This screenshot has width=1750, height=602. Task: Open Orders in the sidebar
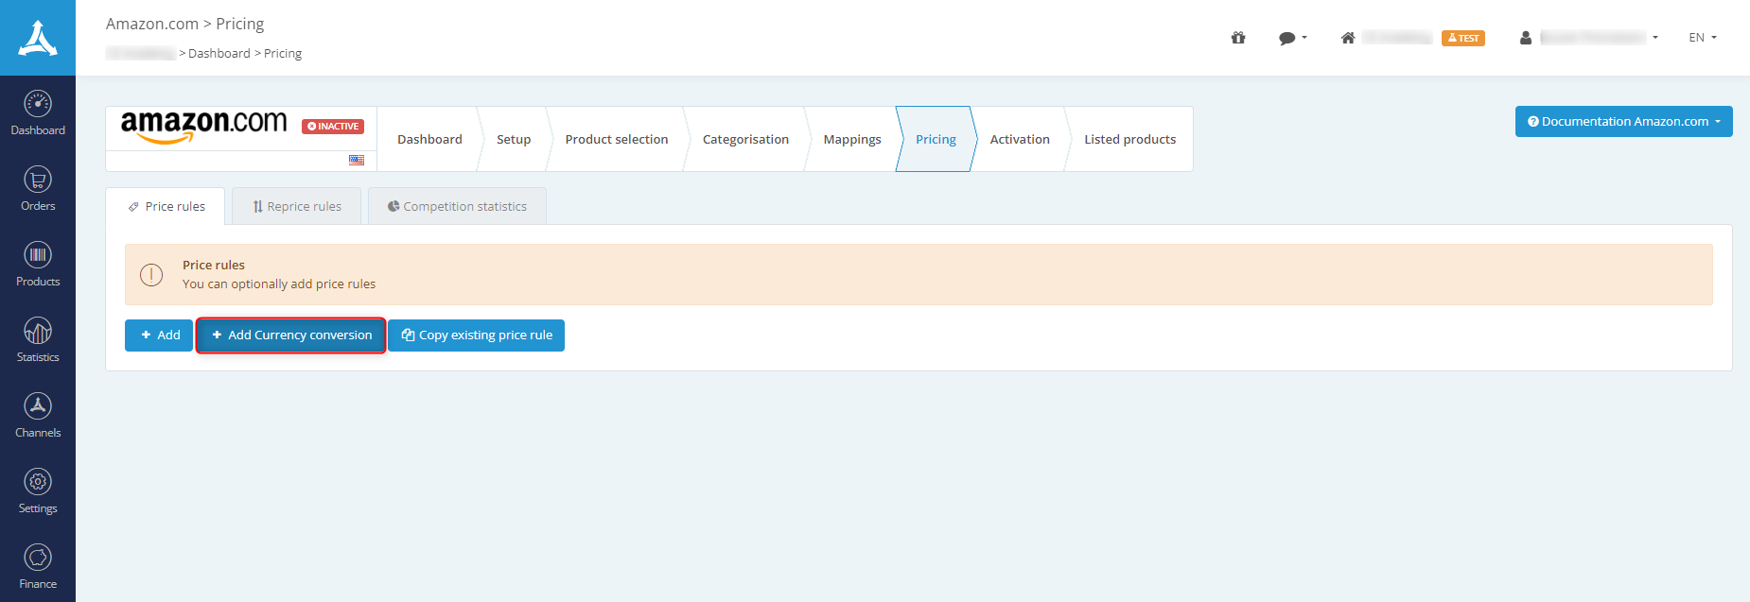pyautogui.click(x=38, y=189)
